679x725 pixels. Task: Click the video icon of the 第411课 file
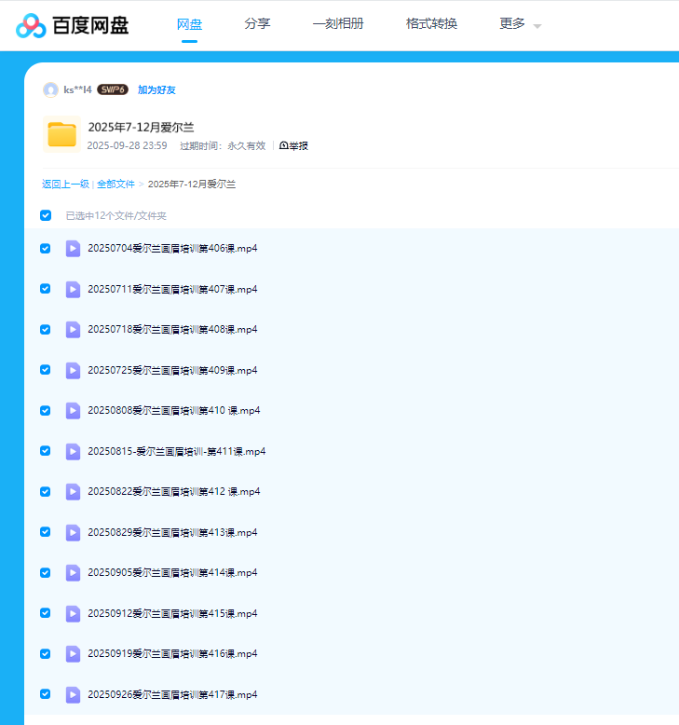73,451
